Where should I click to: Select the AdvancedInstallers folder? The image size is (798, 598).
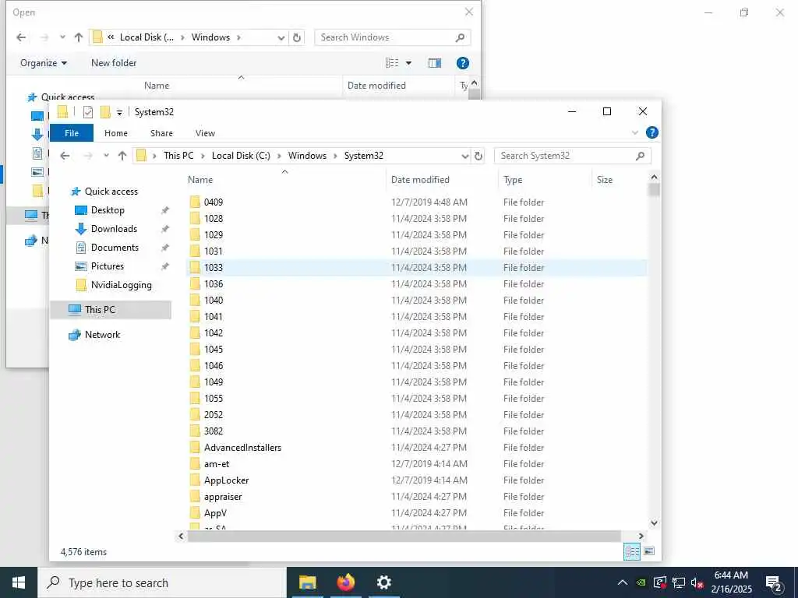(242, 448)
